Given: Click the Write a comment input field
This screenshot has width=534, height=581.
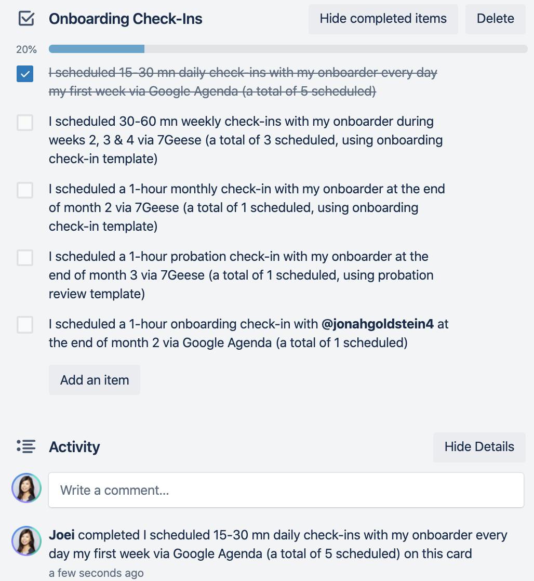Looking at the screenshot, I should click(x=286, y=490).
